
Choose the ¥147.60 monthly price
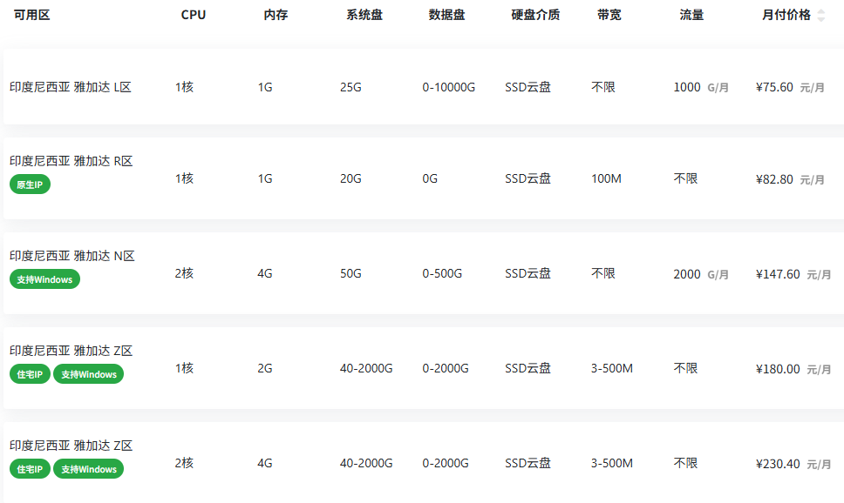coord(778,274)
